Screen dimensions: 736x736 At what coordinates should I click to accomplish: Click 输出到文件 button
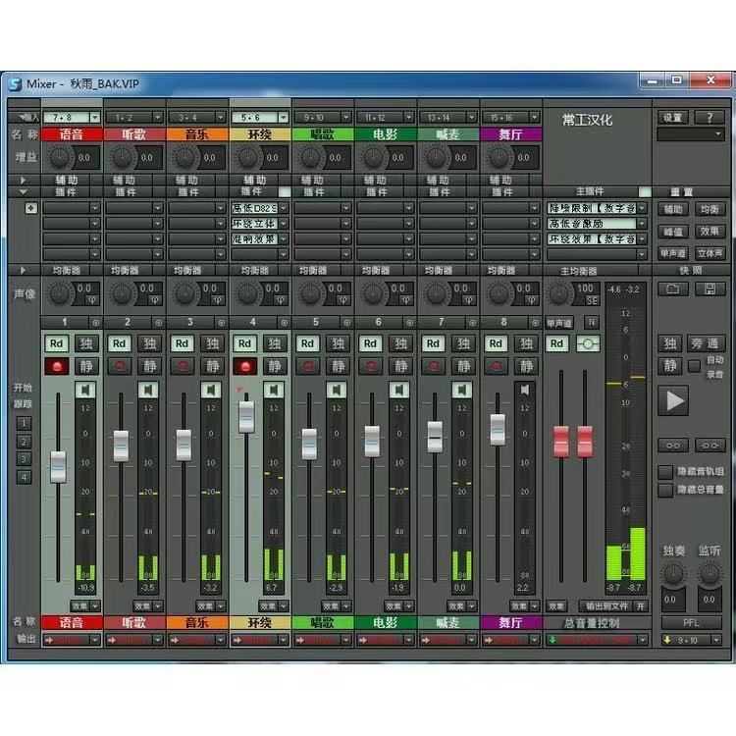pos(606,606)
